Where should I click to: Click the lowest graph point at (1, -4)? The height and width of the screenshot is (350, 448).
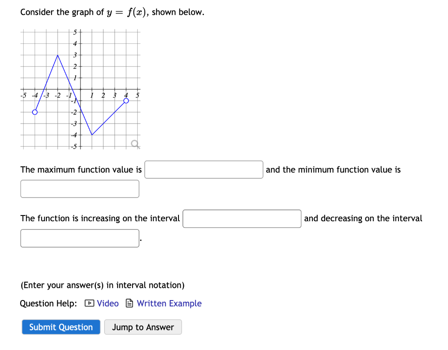[91, 135]
